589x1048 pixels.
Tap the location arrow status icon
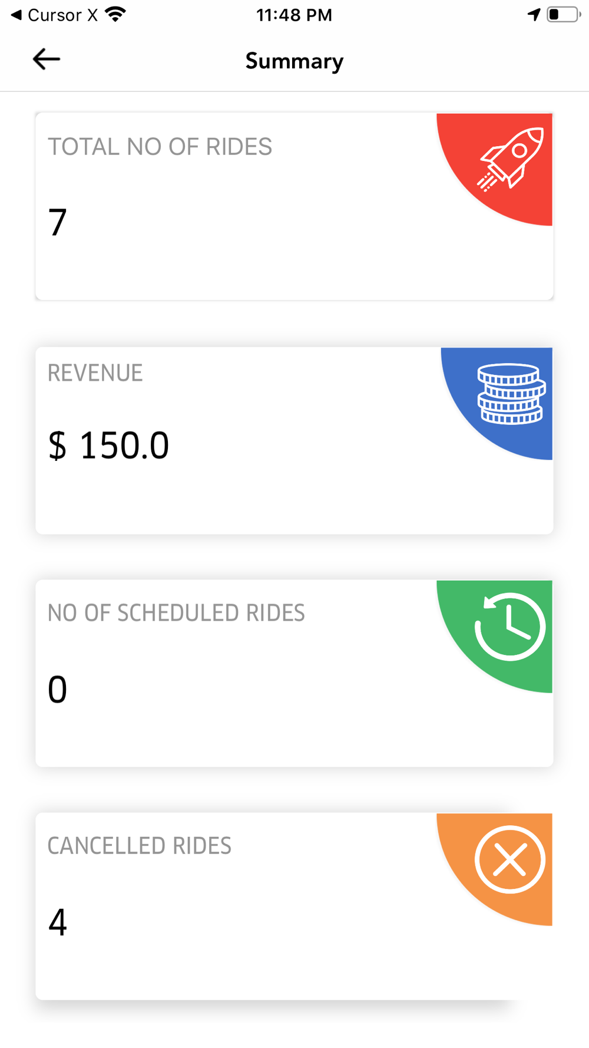coord(534,14)
